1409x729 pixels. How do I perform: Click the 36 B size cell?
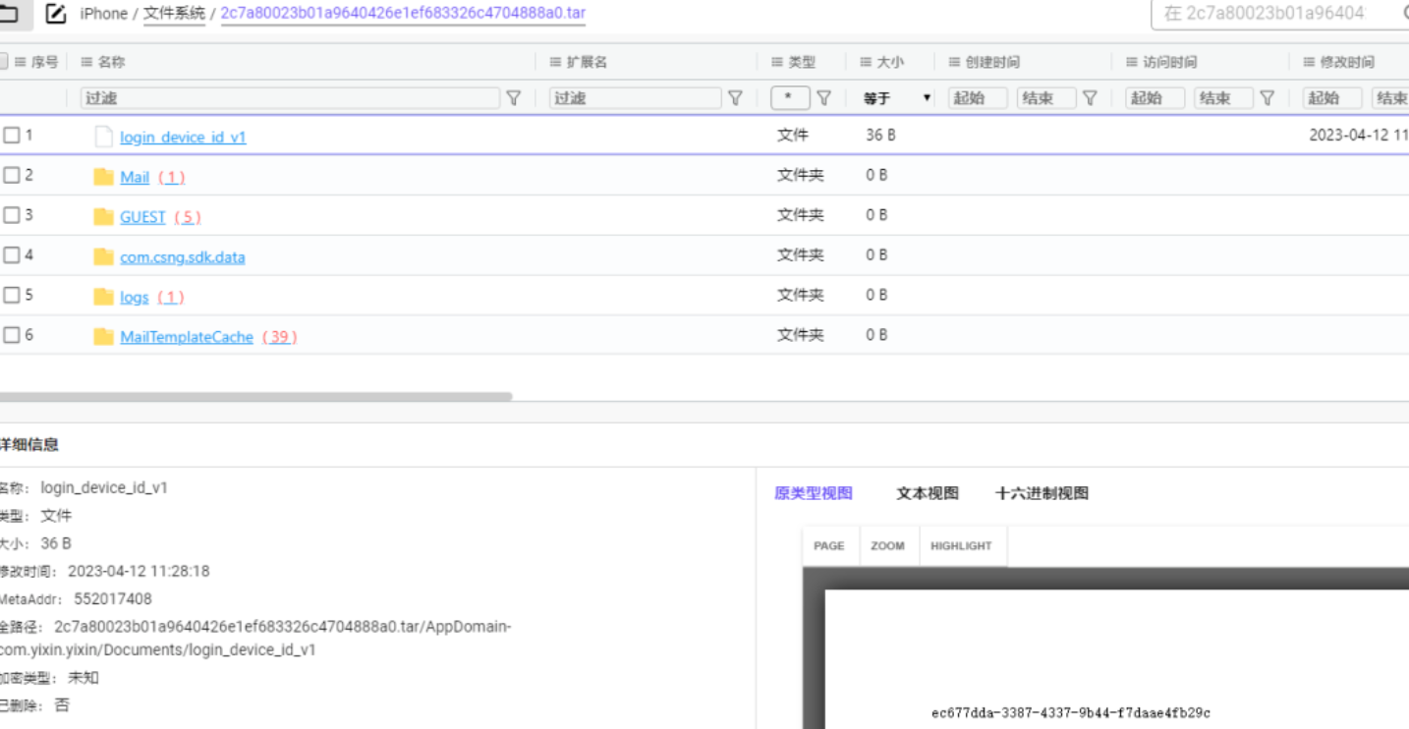pos(880,136)
